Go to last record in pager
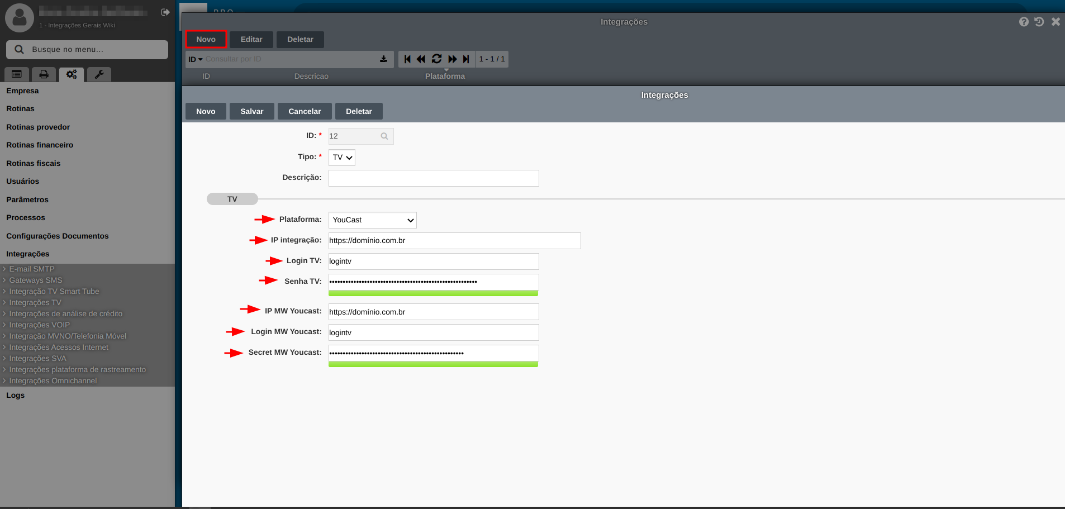 [x=466, y=59]
